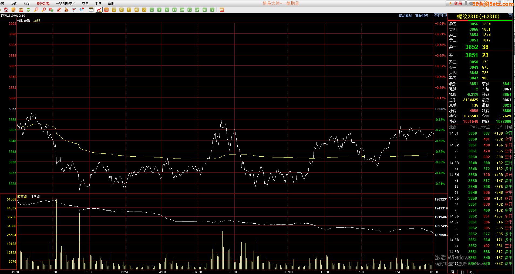Click the 14:56 trade row priced 3852
The width and height of the screenshot is (515, 274).
480,216
